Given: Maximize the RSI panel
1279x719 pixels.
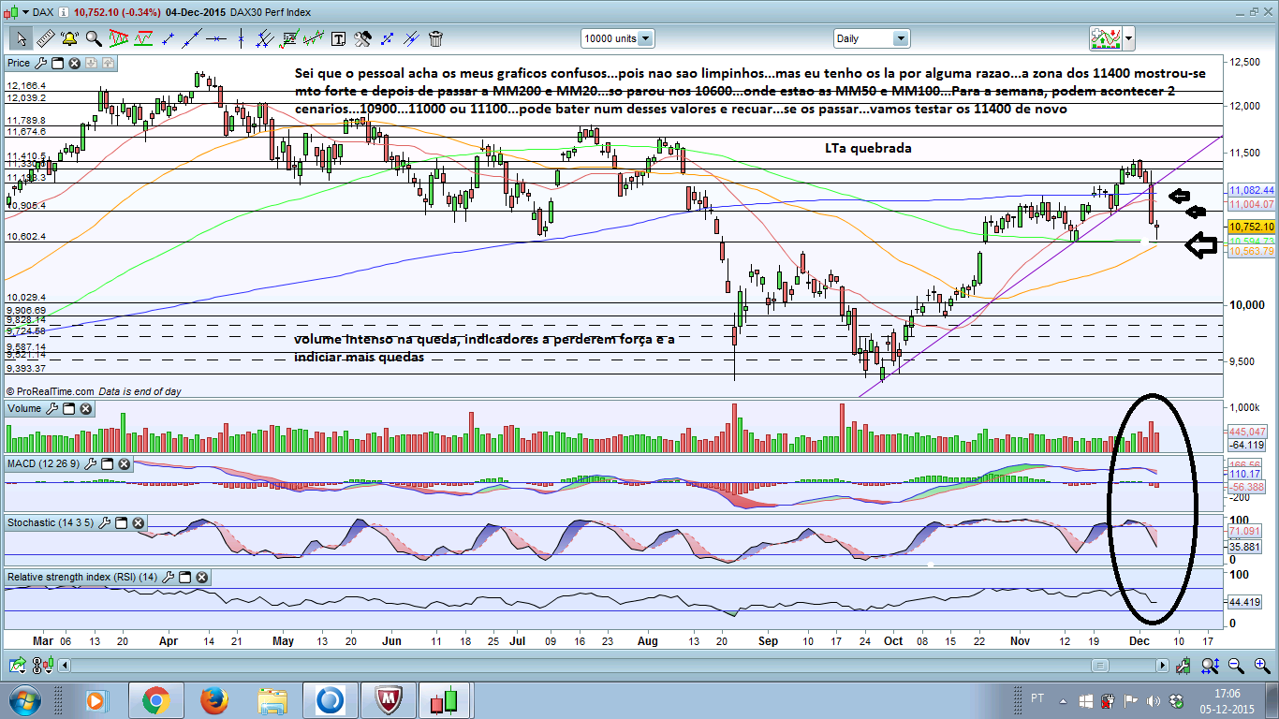Looking at the screenshot, I should [x=184, y=577].
